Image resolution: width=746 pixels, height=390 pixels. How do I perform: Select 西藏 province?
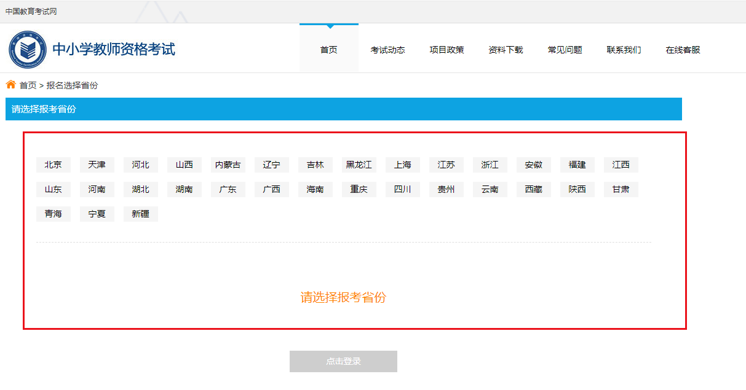[534, 189]
